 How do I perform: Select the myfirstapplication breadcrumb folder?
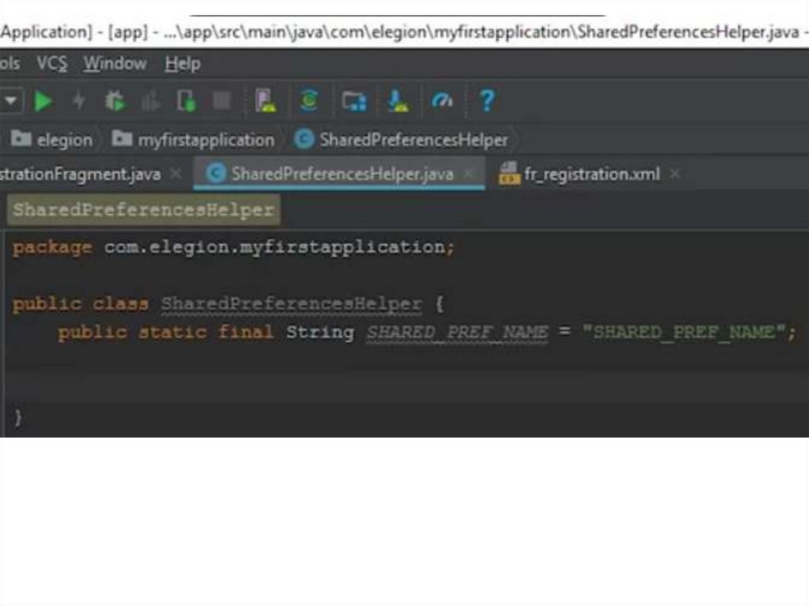tap(205, 140)
